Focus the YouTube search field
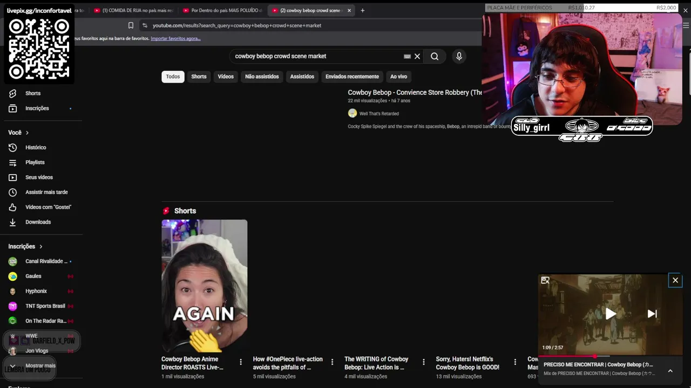Viewport: 691px width, 388px height. coord(319,56)
